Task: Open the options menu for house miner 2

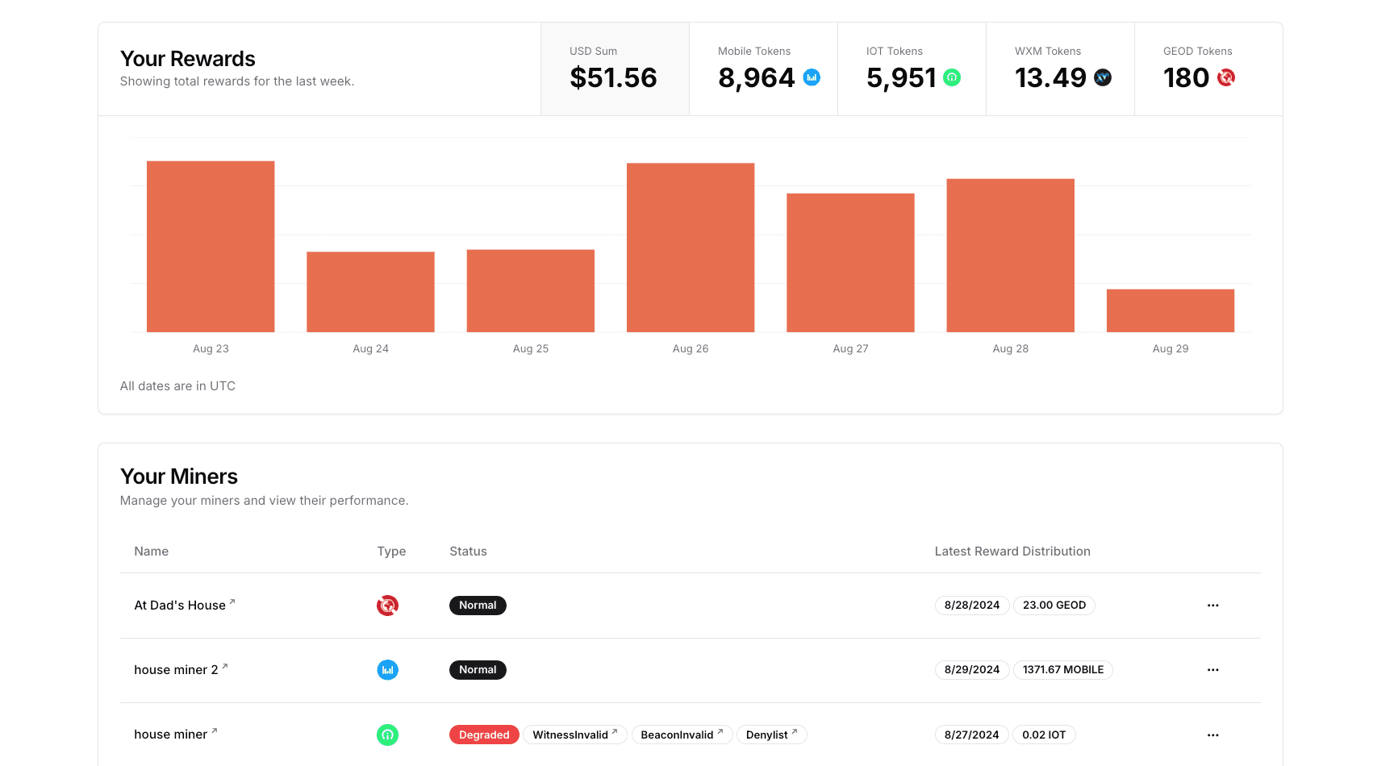Action: 1212,670
